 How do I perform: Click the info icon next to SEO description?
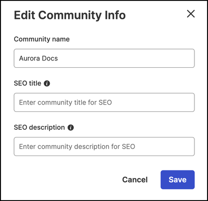tap(70, 127)
